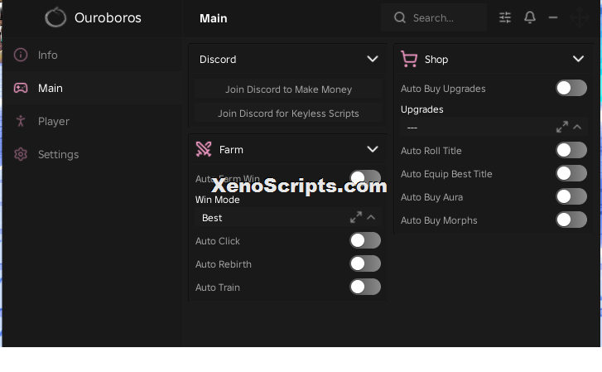The height and width of the screenshot is (372, 602).
Task: Focus the Search input field
Action: pos(434,17)
